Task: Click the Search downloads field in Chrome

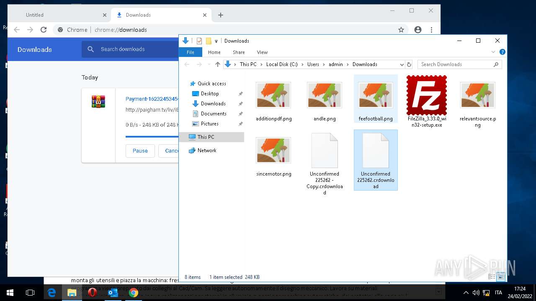Action: (x=130, y=49)
